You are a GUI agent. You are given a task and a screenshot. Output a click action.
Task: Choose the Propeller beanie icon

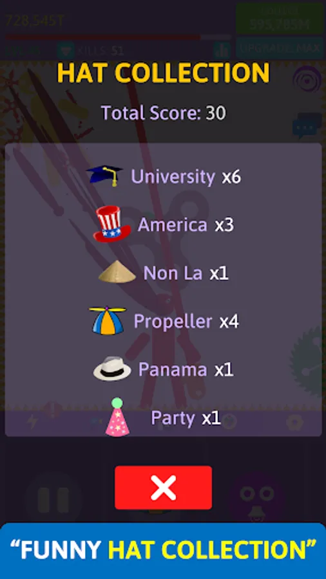point(107,320)
